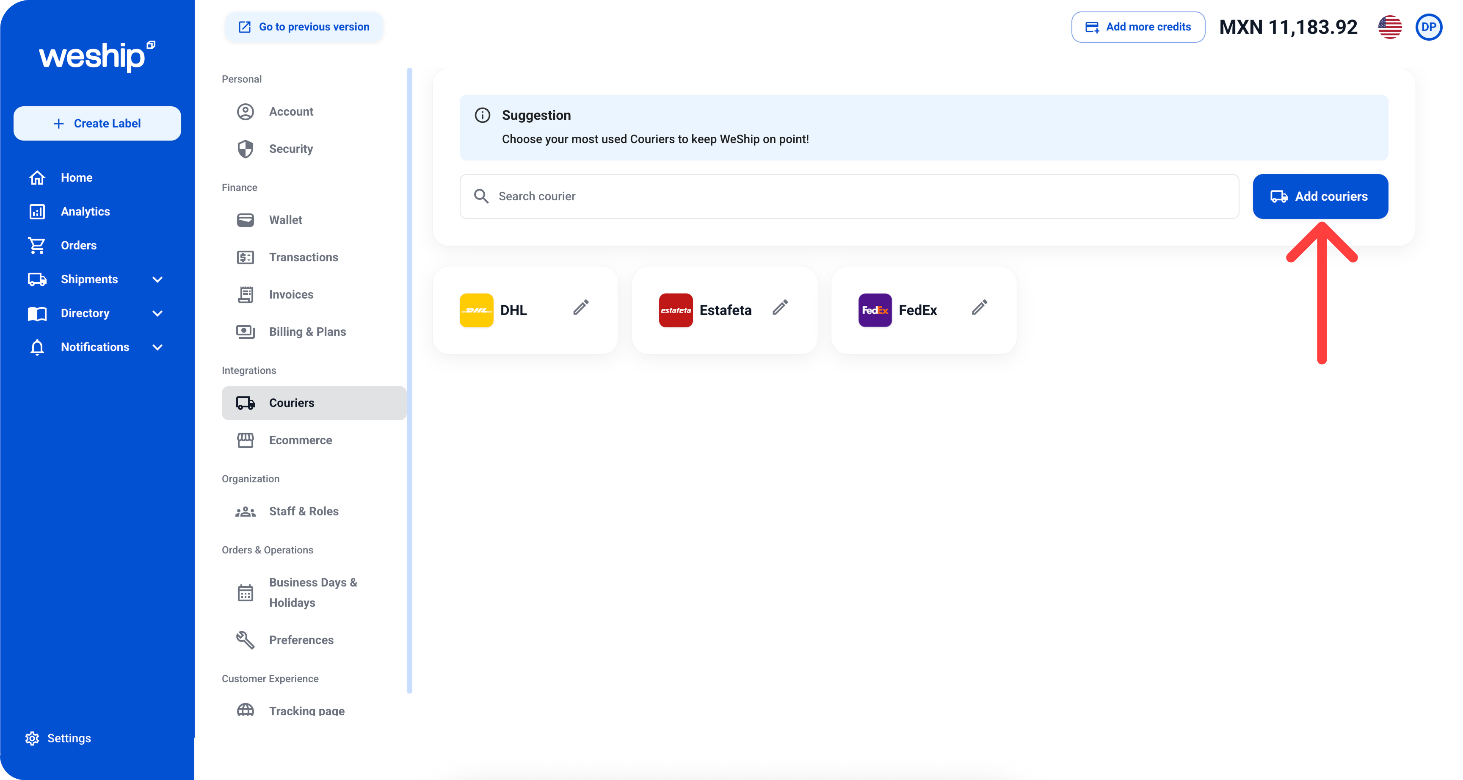
Task: Expand the Shipments menu chevron
Action: click(158, 279)
